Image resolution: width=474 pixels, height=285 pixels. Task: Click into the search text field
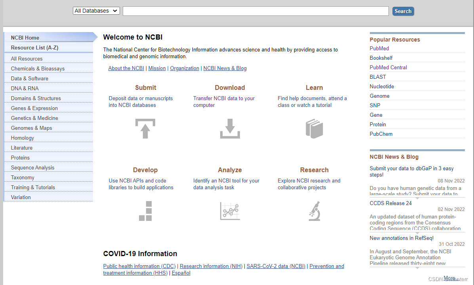(x=256, y=11)
